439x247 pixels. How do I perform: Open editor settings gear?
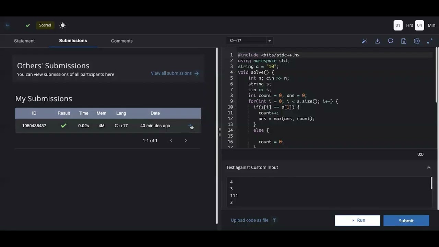[417, 41]
